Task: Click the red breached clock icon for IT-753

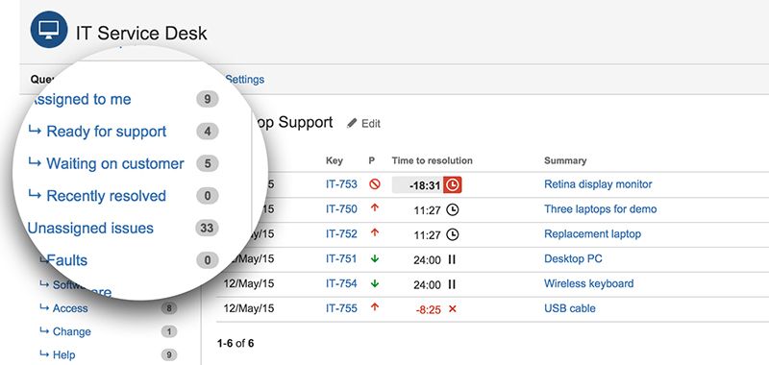Action: 453,184
